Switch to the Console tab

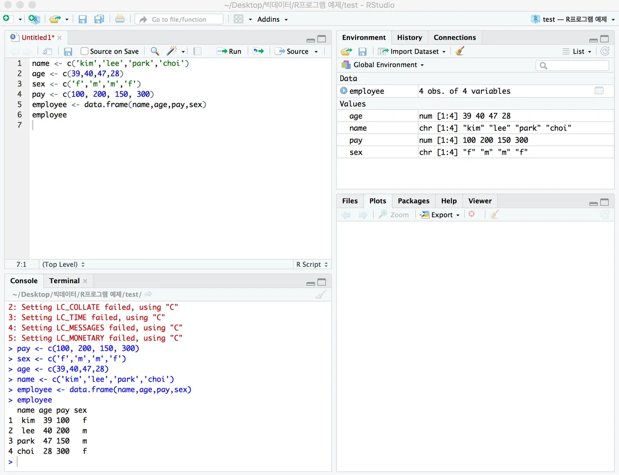pyautogui.click(x=24, y=281)
